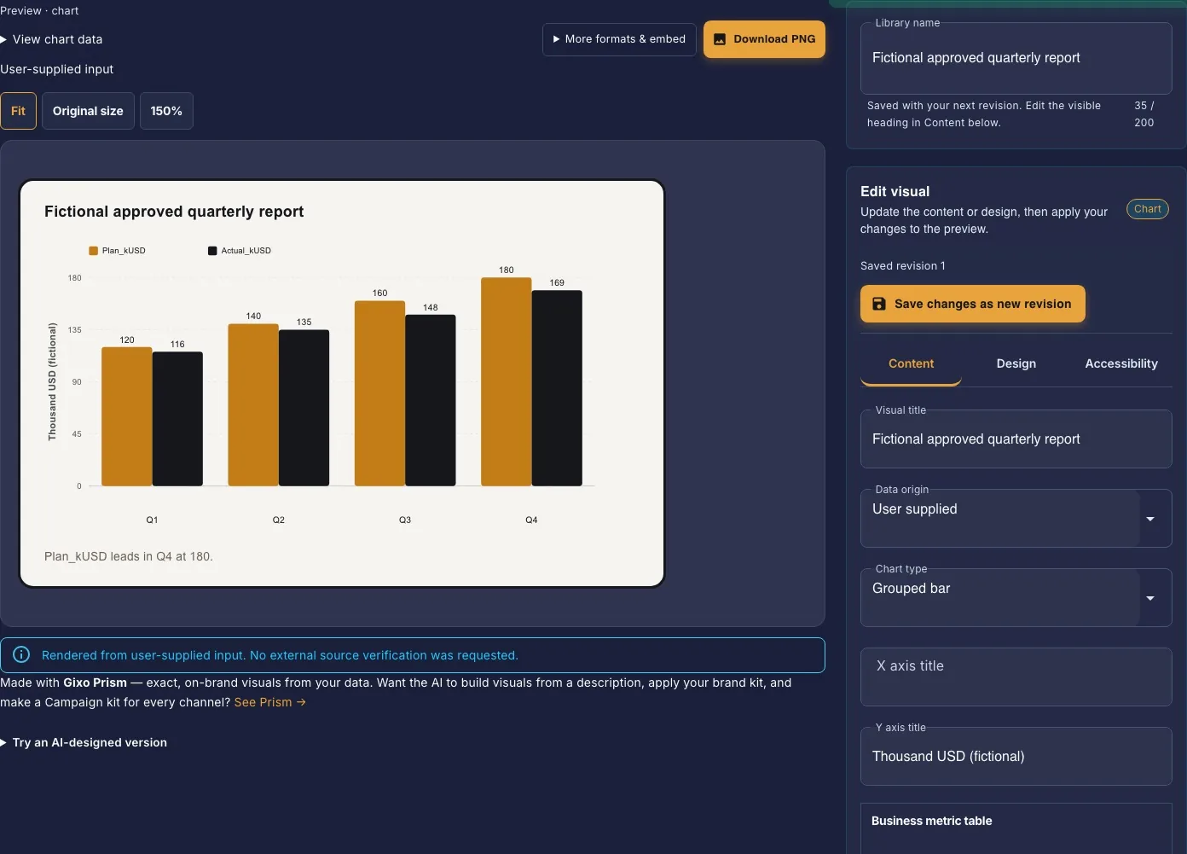Click the chart heading in preview
This screenshot has height=854, width=1187.
coord(174,212)
